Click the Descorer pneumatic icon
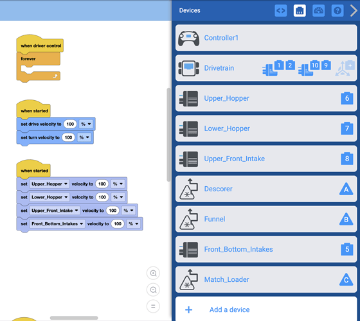360x321 pixels. pos(189,189)
